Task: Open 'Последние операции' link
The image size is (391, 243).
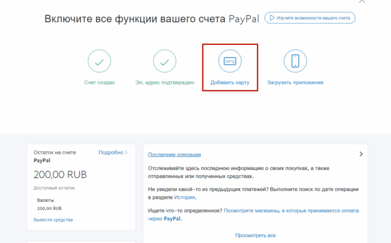Action: (x=175, y=154)
